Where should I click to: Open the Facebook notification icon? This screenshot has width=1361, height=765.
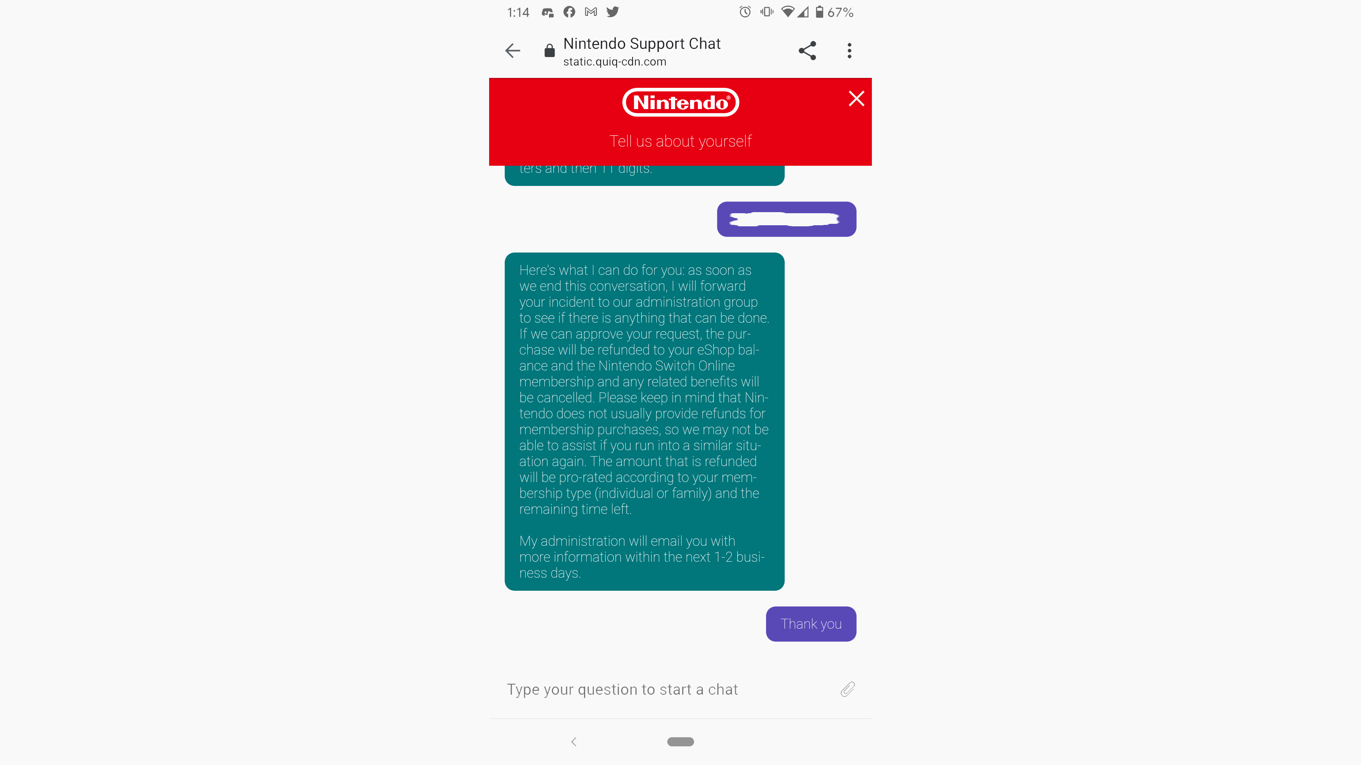point(569,11)
